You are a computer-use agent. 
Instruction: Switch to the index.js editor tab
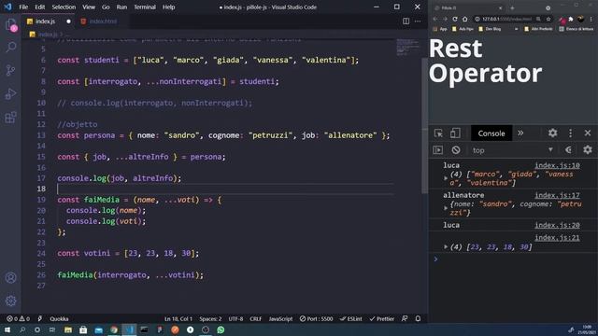point(45,21)
